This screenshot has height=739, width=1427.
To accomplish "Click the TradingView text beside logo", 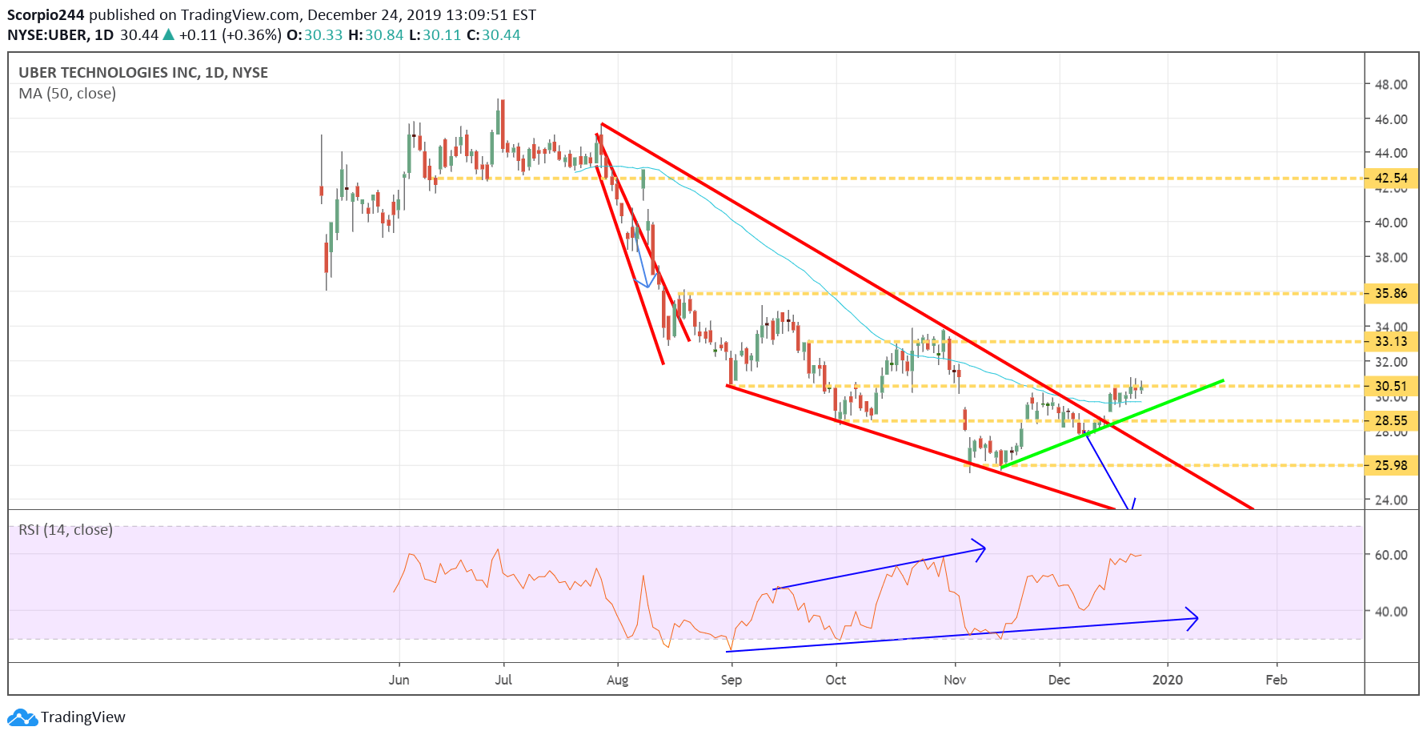I will click(x=83, y=717).
